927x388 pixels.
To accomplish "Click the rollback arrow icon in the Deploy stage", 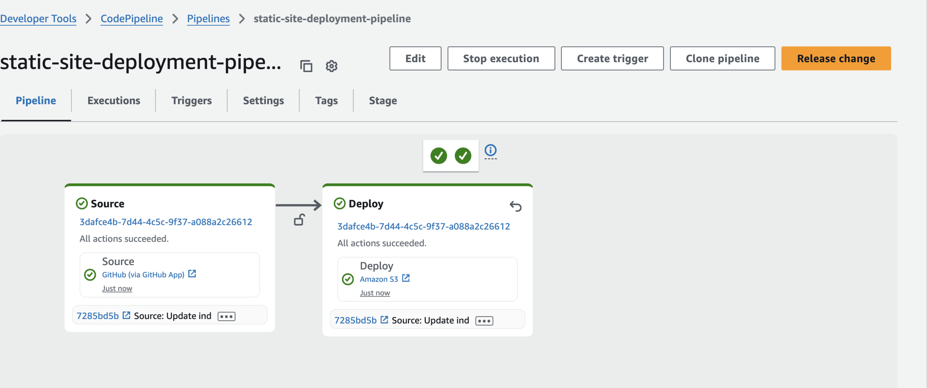I will tap(515, 206).
